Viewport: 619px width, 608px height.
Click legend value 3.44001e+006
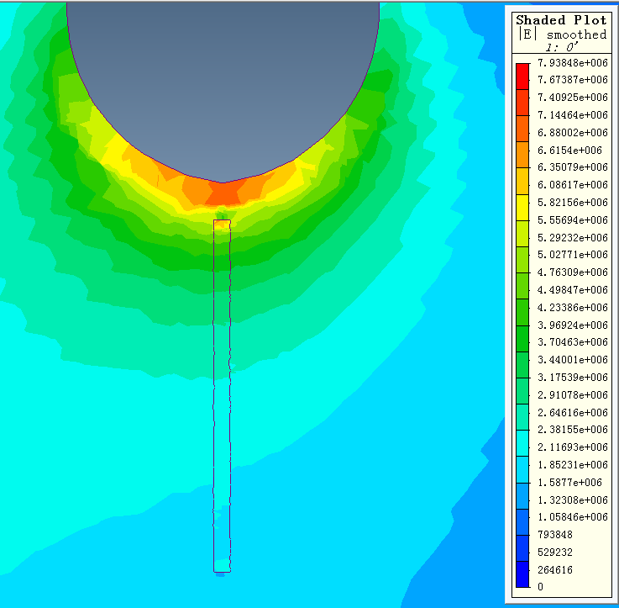coord(573,359)
